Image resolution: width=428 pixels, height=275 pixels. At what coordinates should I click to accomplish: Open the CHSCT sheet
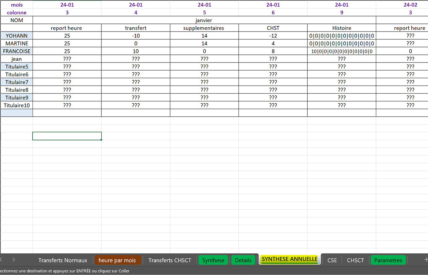tap(355, 260)
